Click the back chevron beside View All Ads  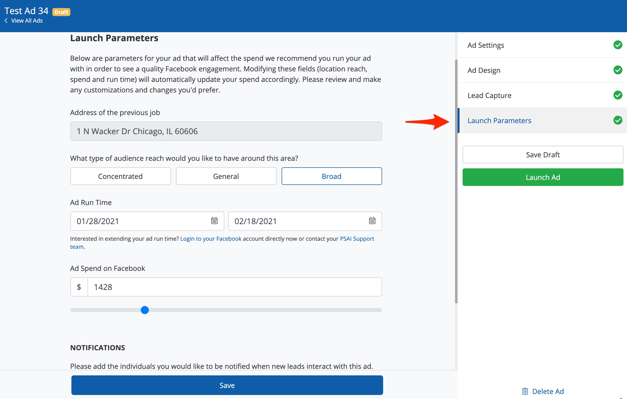tap(6, 21)
